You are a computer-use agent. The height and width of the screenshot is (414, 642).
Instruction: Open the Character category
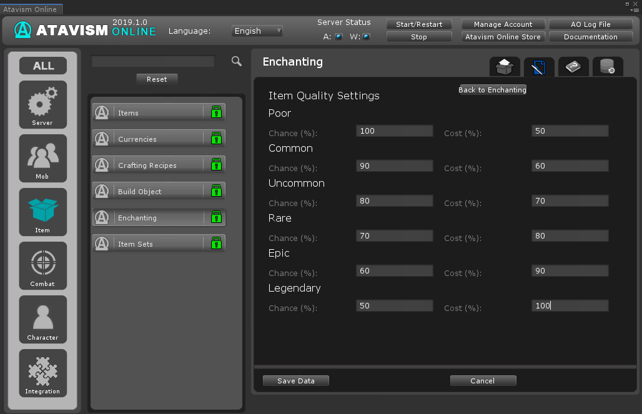click(42, 319)
